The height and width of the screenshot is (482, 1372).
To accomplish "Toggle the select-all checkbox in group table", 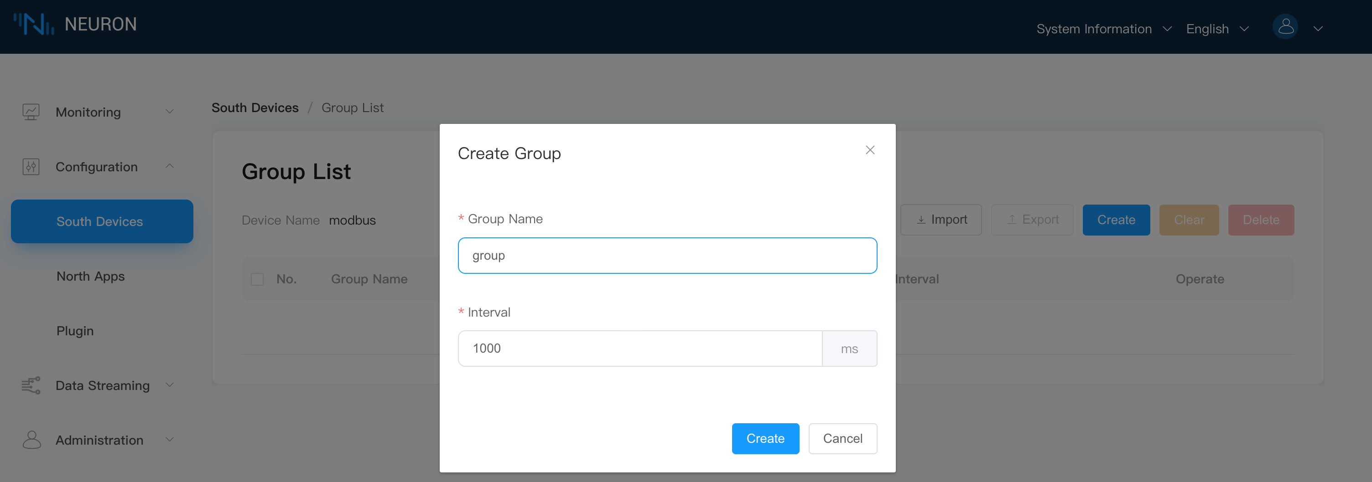I will coord(257,278).
